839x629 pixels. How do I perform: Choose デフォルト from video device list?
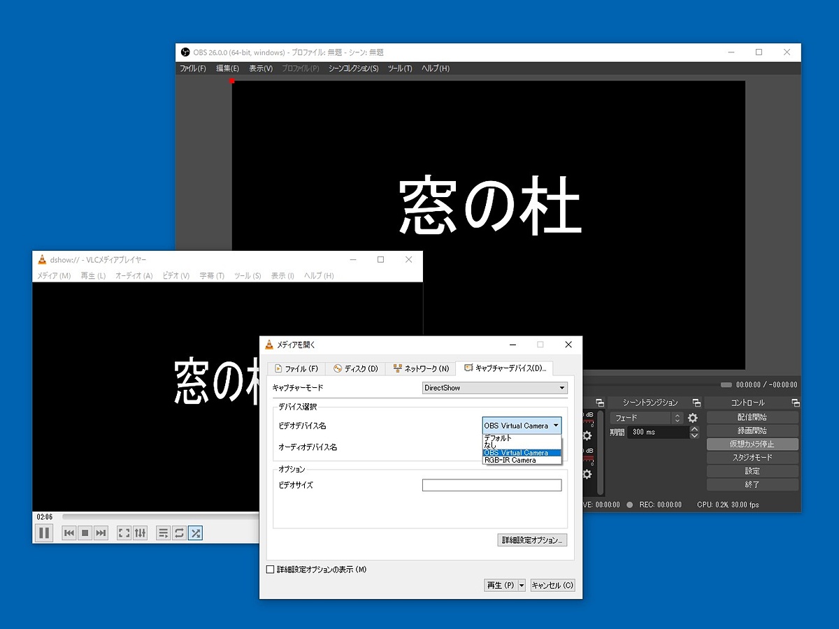tap(522, 438)
